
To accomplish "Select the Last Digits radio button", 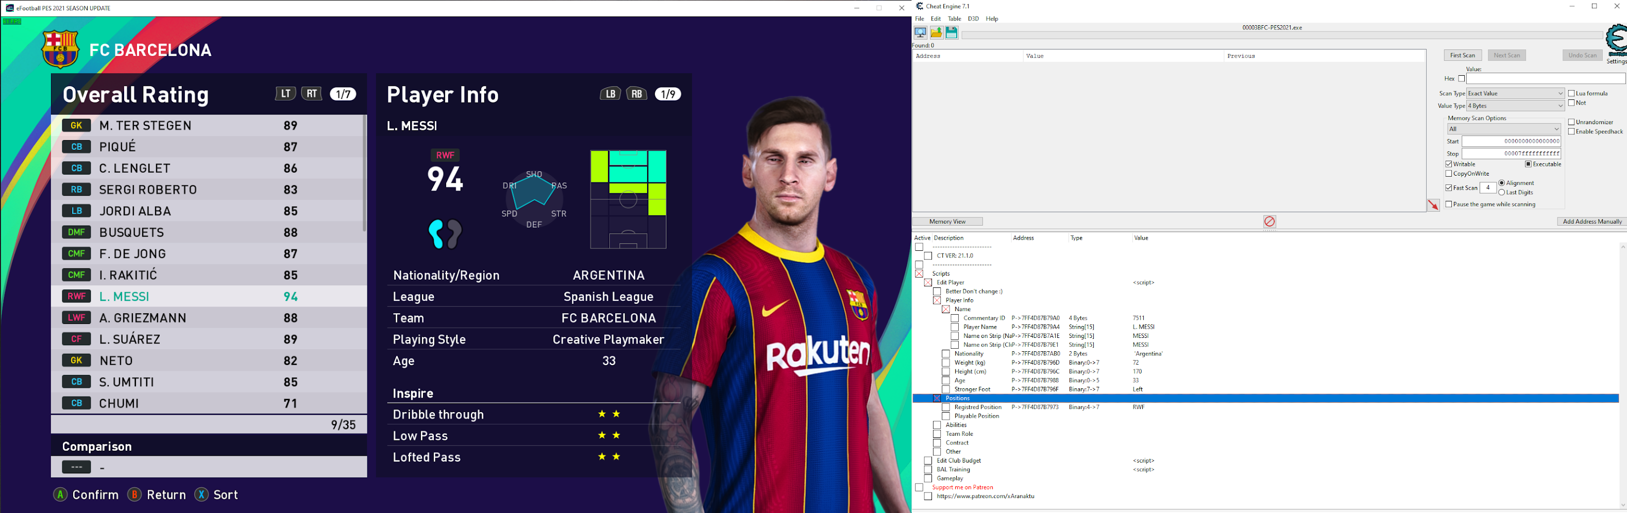I will (x=1502, y=192).
